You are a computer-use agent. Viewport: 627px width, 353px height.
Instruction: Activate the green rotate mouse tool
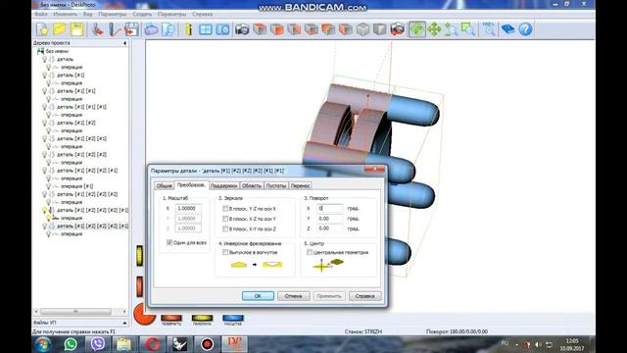pyautogui.click(x=416, y=29)
